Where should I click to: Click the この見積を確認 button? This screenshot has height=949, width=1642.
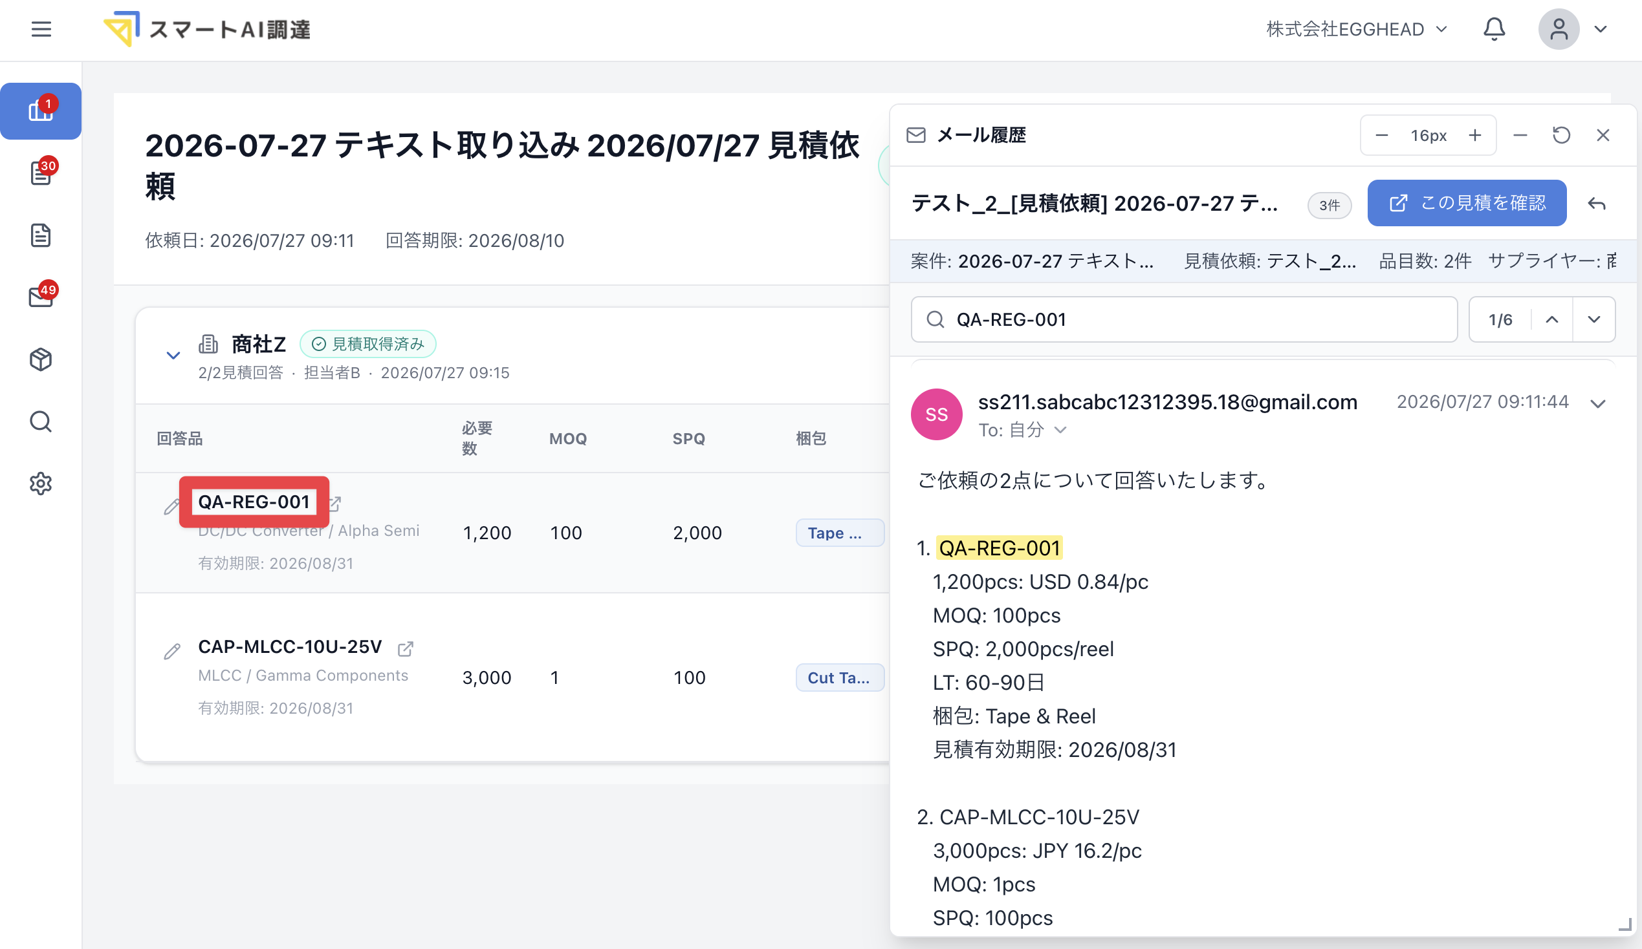[1467, 203]
